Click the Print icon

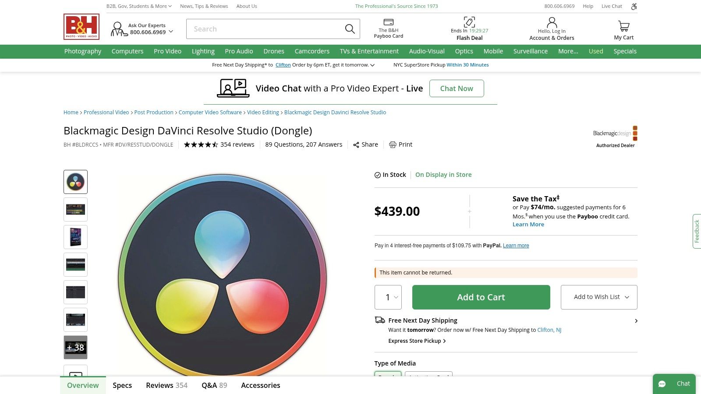[393, 145]
